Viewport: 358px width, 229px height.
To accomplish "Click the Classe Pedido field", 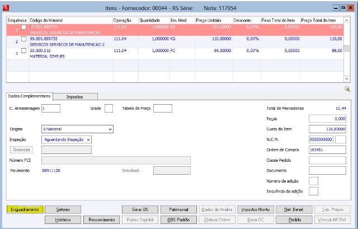I will click(x=327, y=160).
